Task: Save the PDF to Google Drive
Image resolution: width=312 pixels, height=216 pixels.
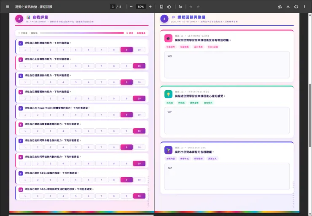Action: 280,7
